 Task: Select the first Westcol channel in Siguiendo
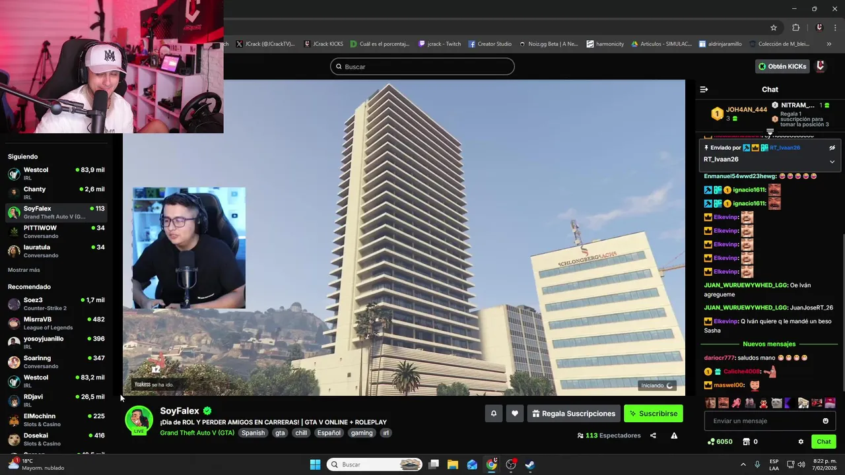(x=56, y=174)
